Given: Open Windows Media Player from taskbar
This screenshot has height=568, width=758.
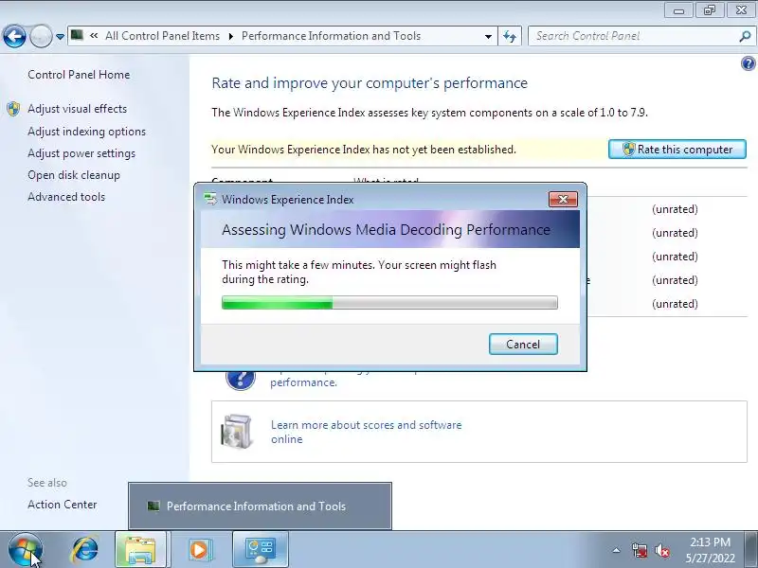Looking at the screenshot, I should tap(199, 550).
